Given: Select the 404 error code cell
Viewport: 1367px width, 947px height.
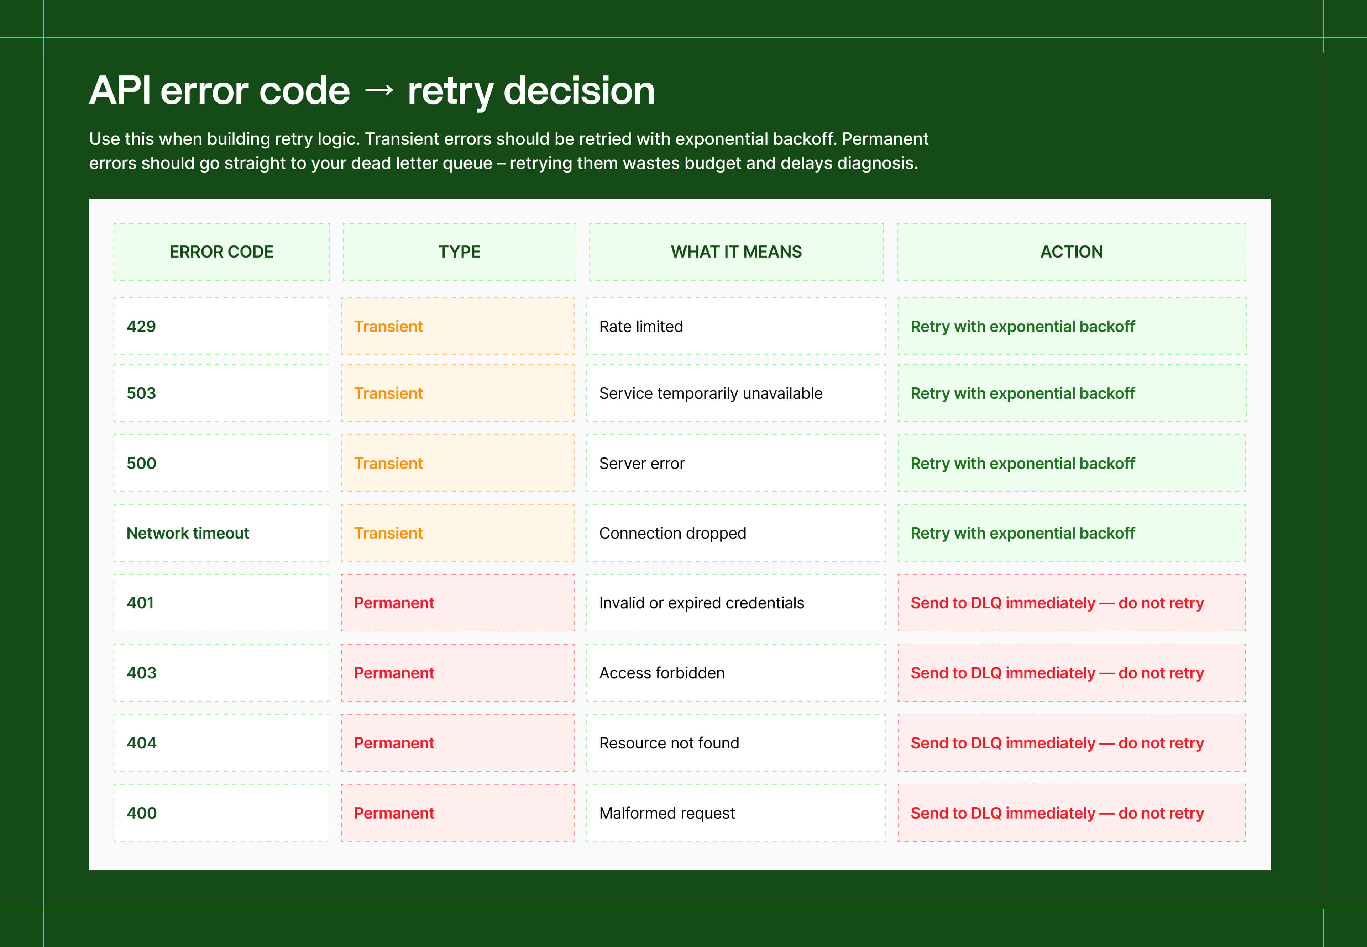Looking at the screenshot, I should (x=221, y=743).
